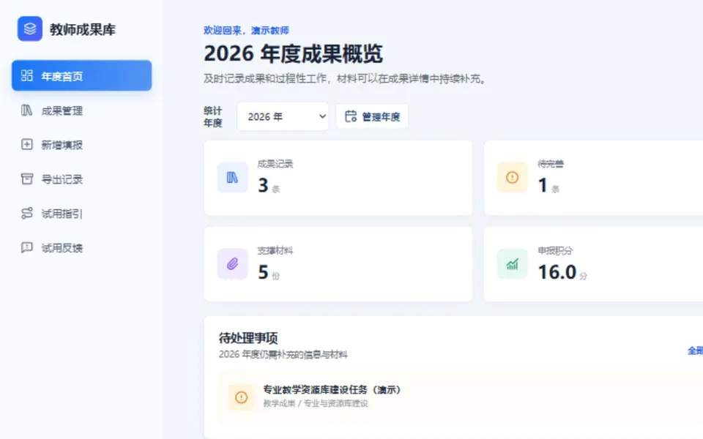
Task: Open 试用反馈 menu item
Action: tap(81, 248)
